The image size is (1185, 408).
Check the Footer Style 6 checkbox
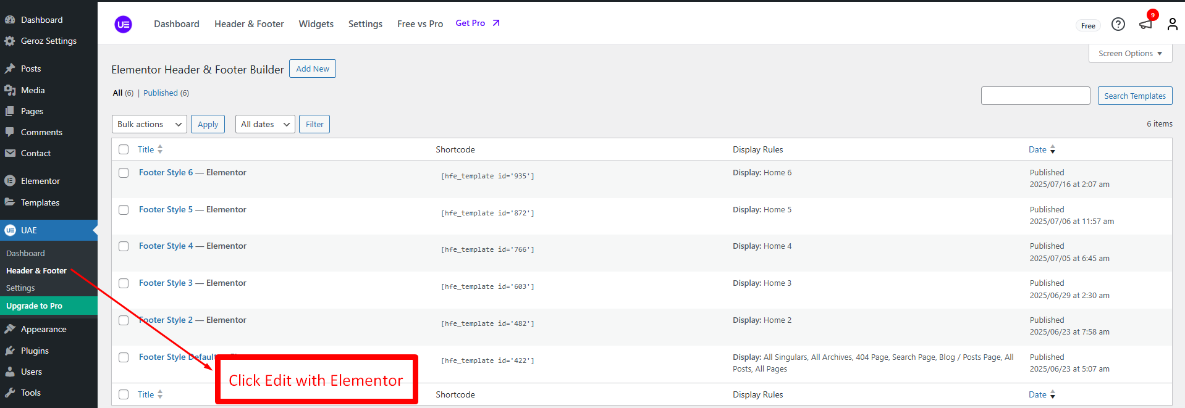(x=124, y=173)
